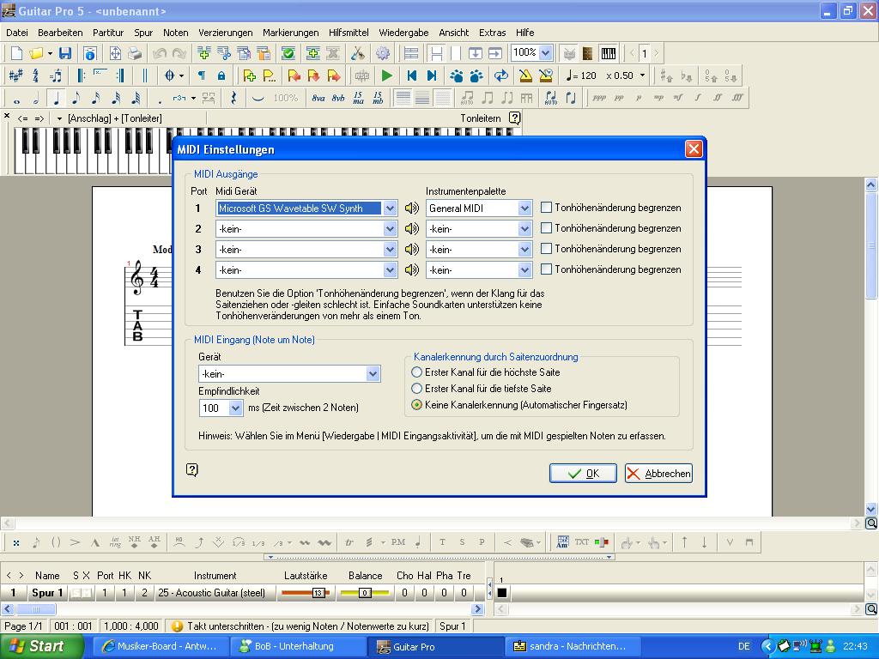Jump to first bar with rewind icon

pyautogui.click(x=412, y=76)
